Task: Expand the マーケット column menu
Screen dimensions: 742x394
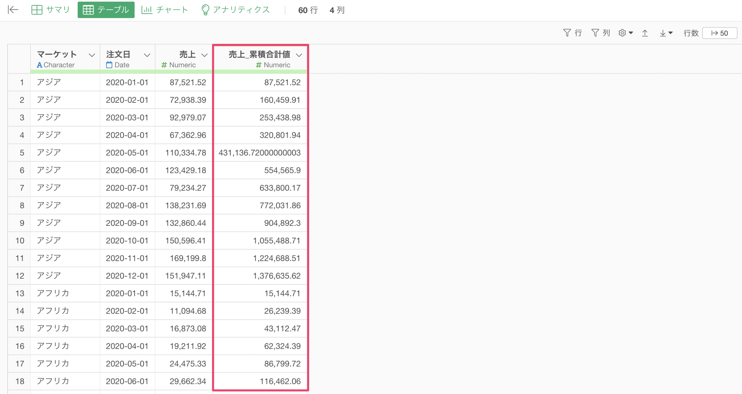Action: [92, 55]
